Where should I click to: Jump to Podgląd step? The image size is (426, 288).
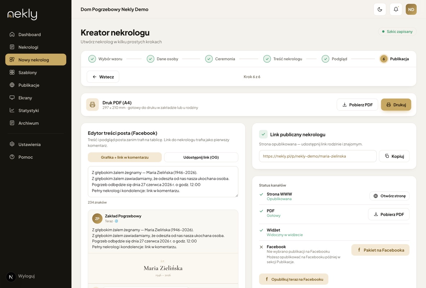[335, 59]
